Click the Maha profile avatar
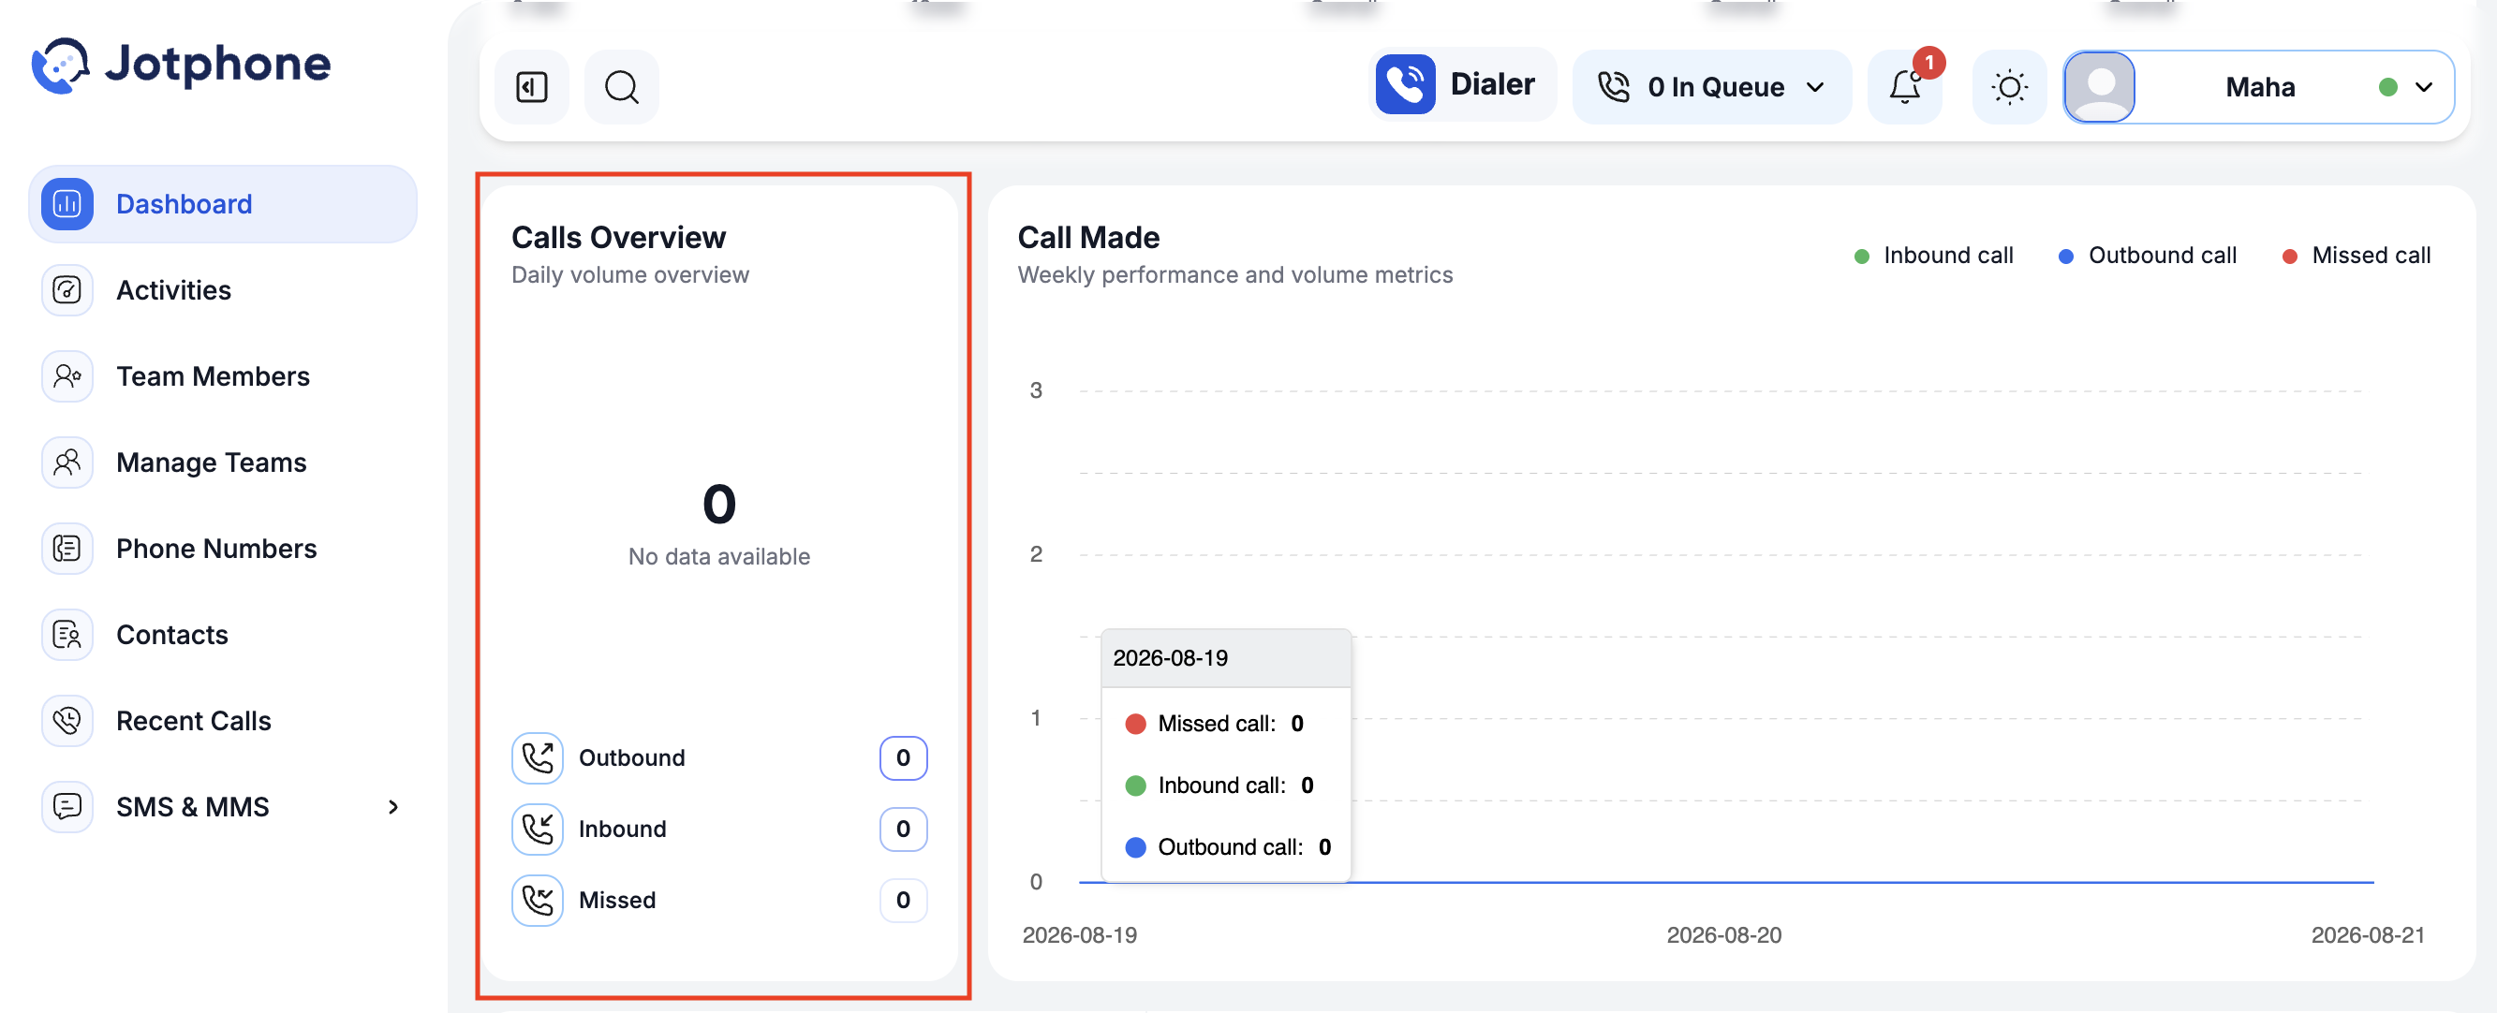 [2100, 87]
